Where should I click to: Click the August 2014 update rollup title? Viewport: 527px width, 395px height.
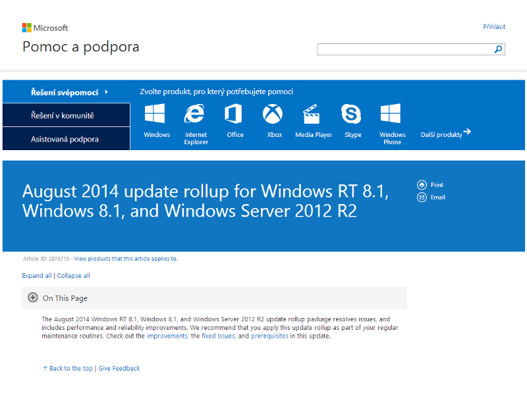pos(206,201)
